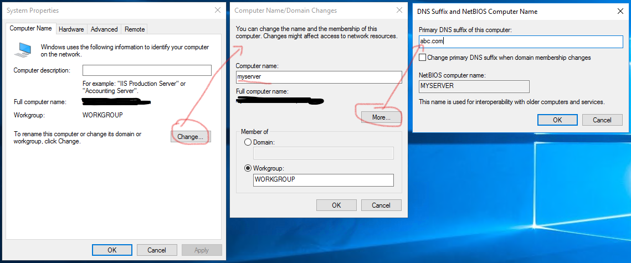
Task: Close the System Properties window
Action: click(x=217, y=10)
